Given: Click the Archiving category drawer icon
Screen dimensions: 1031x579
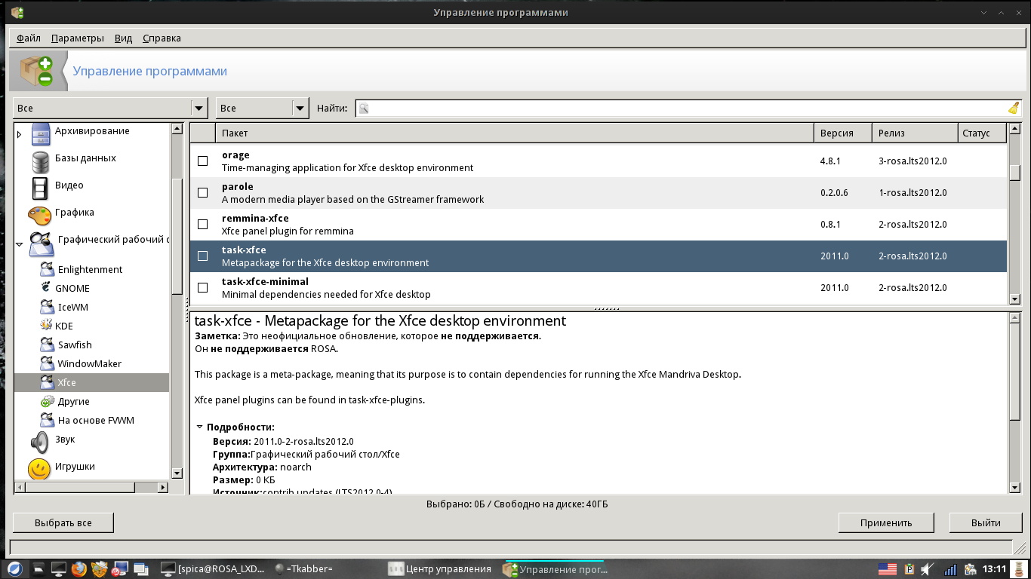Looking at the screenshot, I should (x=41, y=133).
